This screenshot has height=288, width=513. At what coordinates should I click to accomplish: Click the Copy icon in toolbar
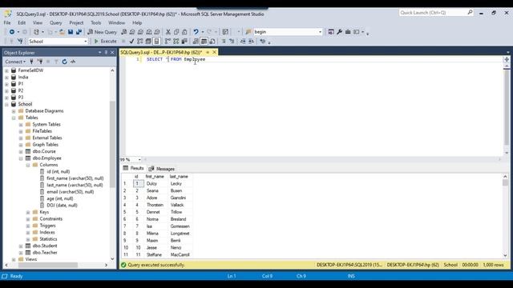pyautogui.click(x=176, y=32)
